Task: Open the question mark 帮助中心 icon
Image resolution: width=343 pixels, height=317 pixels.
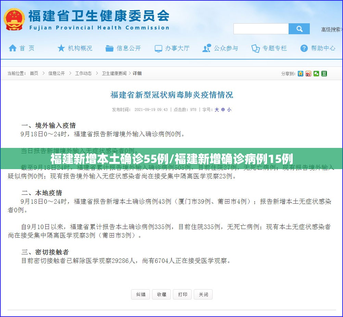Action: (304, 48)
